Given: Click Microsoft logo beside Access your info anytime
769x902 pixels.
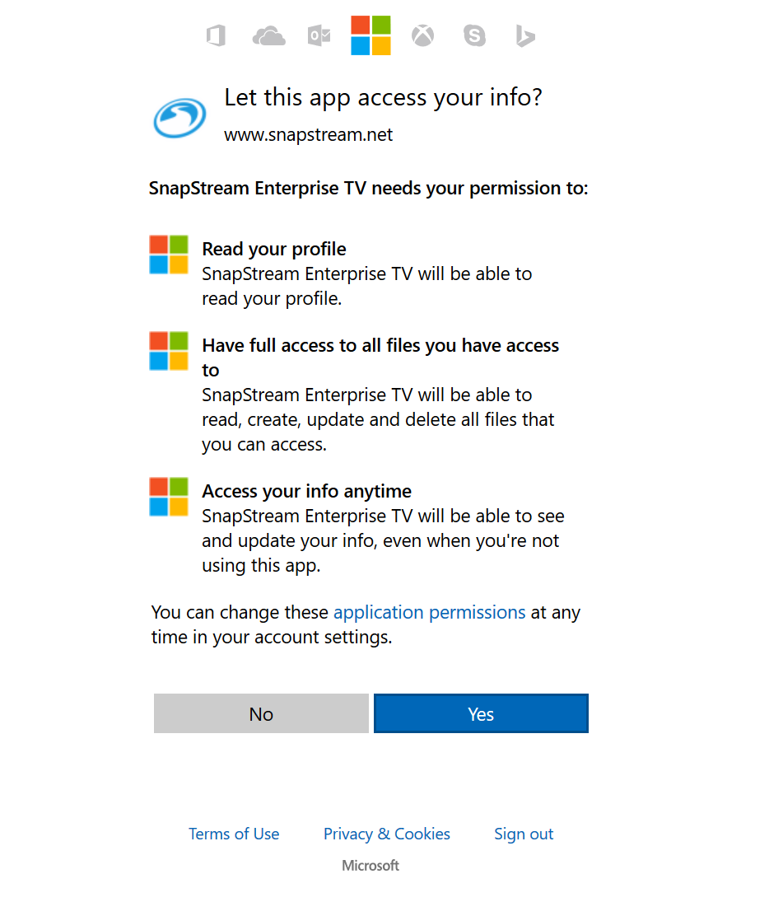Looking at the screenshot, I should 169,497.
